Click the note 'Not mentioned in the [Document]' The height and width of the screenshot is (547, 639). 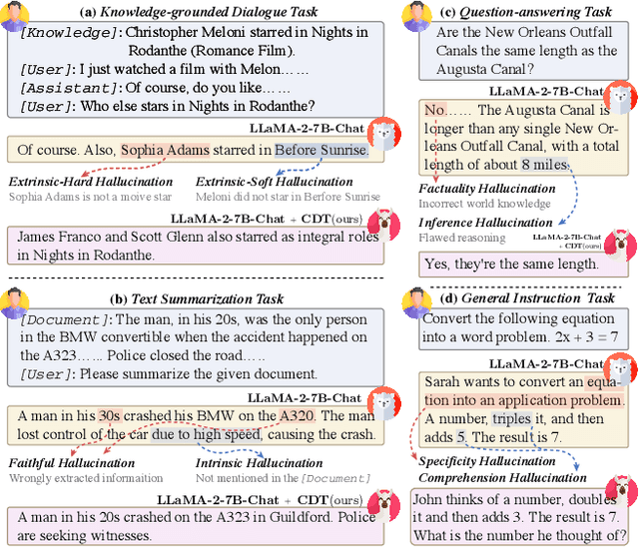(x=283, y=478)
